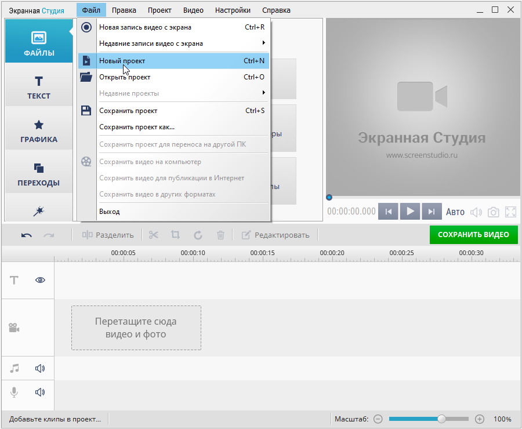The width and height of the screenshot is (522, 429).
Task: Open the Настройки menu
Action: 233,10
